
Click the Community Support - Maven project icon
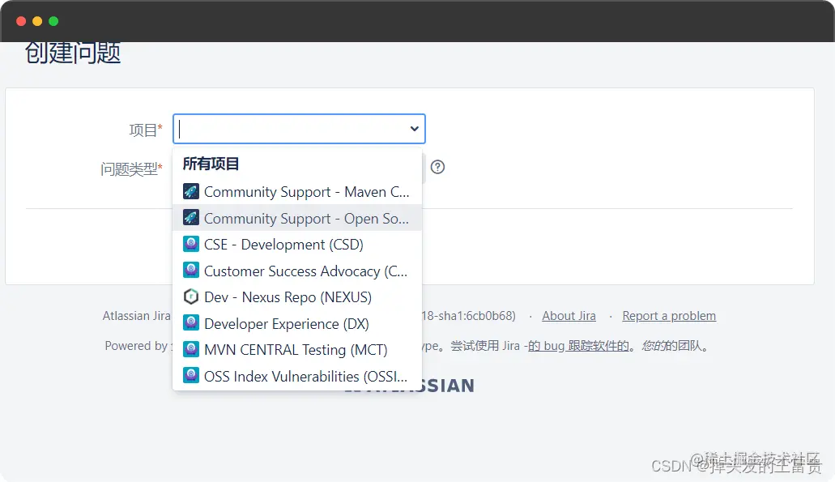coord(190,191)
